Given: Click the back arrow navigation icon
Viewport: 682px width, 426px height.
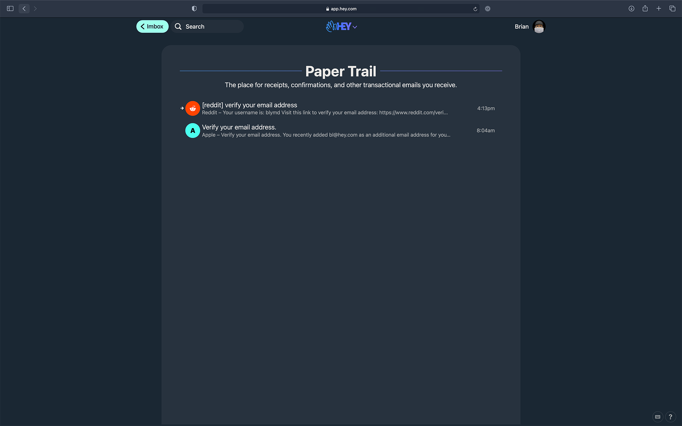Looking at the screenshot, I should pos(23,9).
